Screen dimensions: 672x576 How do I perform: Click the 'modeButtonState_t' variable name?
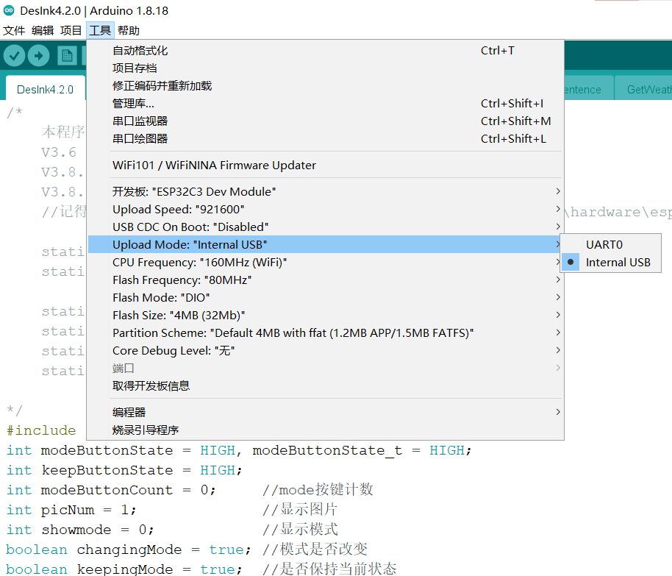pyautogui.click(x=327, y=450)
